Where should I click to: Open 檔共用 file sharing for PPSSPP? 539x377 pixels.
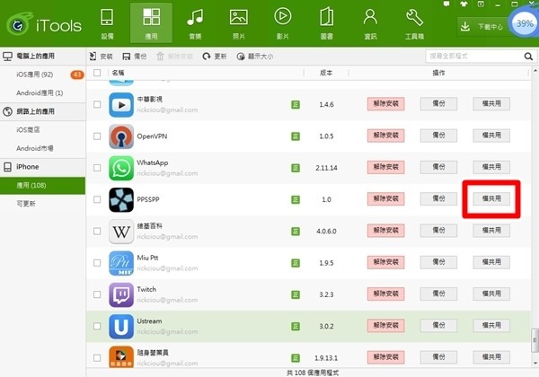(491, 198)
